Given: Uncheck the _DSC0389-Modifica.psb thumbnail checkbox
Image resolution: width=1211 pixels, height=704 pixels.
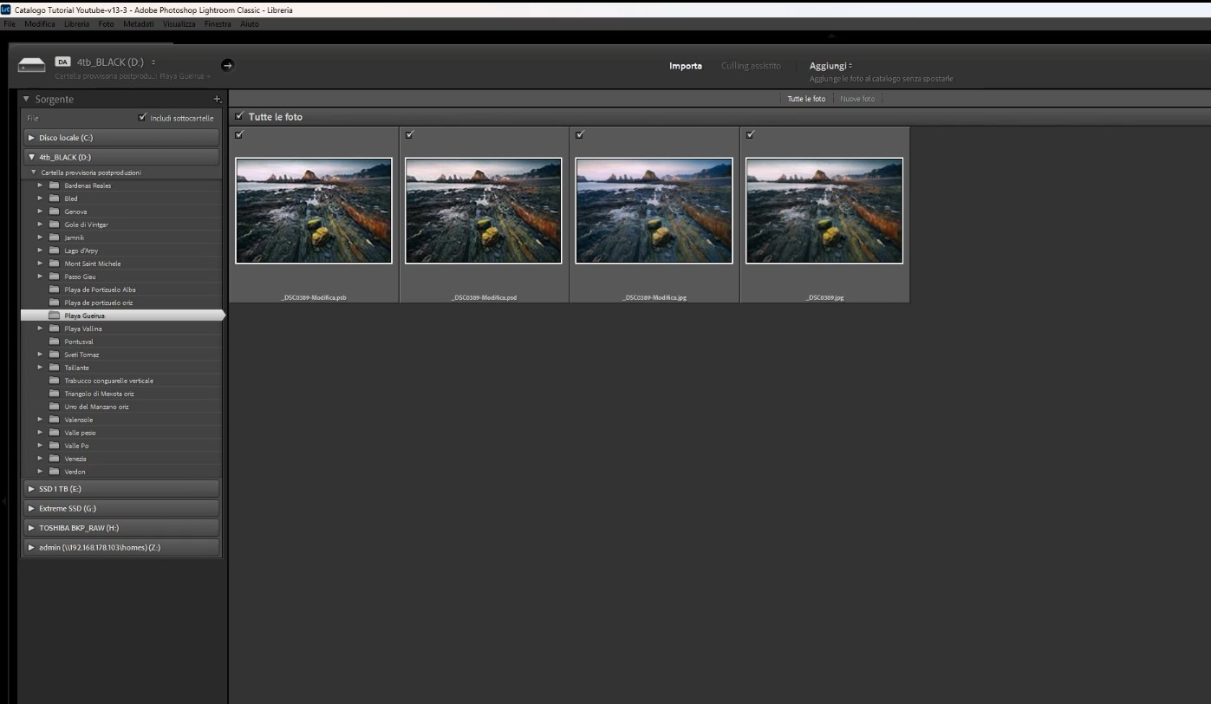Looking at the screenshot, I should [240, 134].
